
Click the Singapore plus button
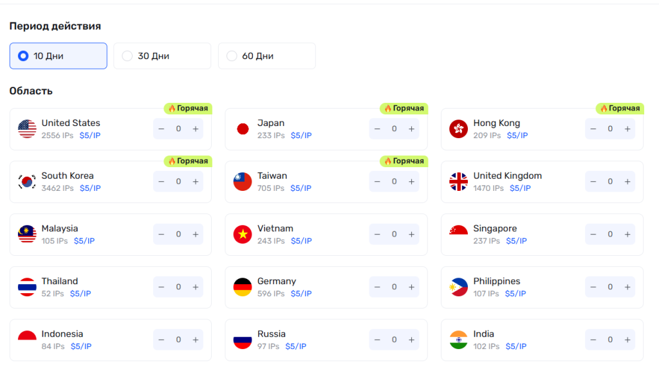click(x=627, y=235)
